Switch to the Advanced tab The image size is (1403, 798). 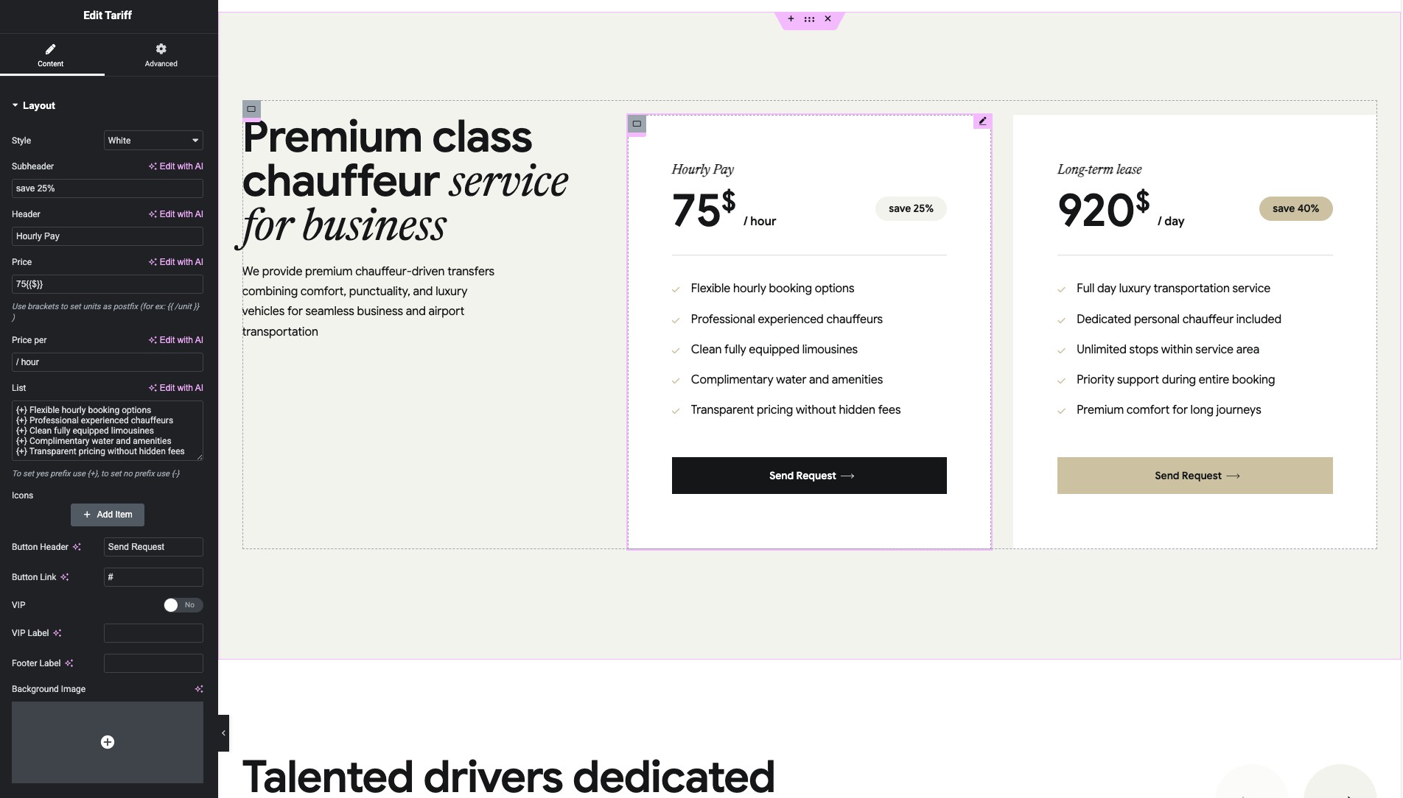(x=161, y=54)
